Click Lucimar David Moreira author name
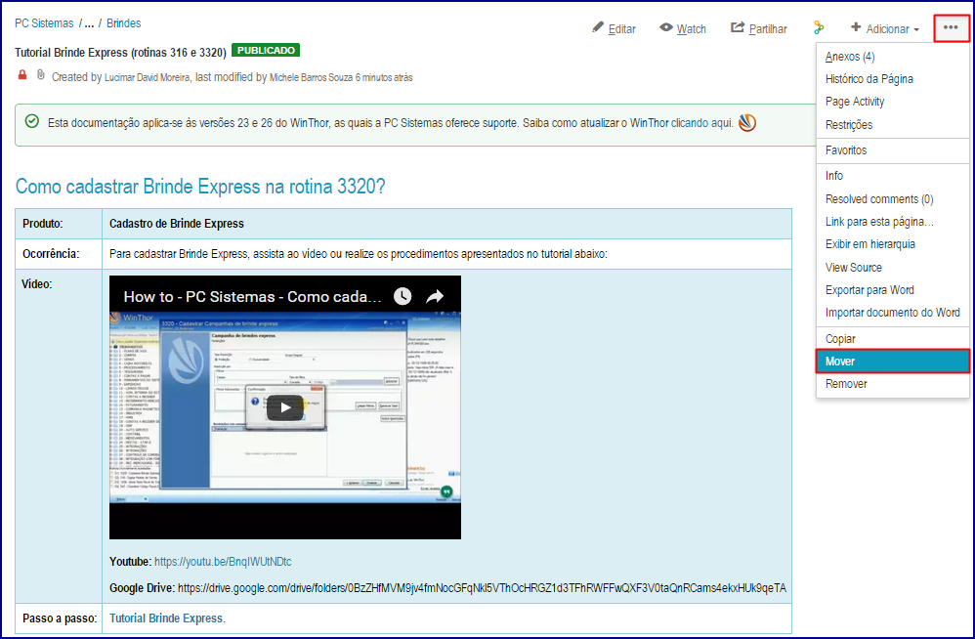This screenshot has height=639, width=975. point(148,78)
